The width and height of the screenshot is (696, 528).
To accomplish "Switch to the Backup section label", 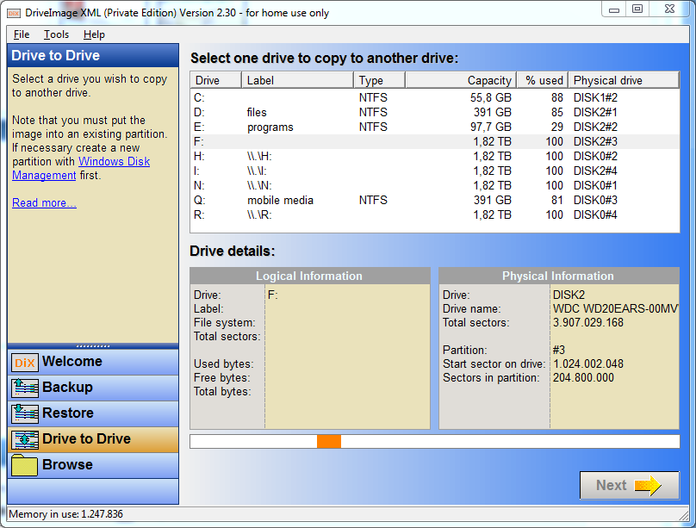I will point(67,387).
